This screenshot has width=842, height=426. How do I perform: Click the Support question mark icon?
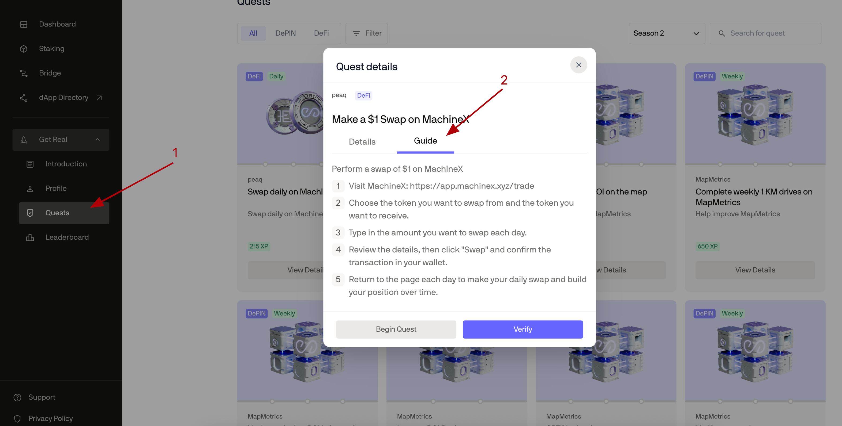coord(17,397)
